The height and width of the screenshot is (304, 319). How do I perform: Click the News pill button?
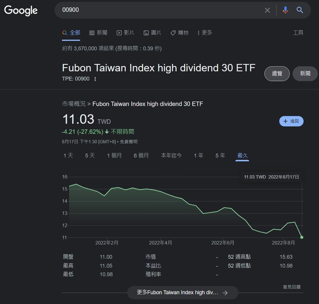click(x=305, y=73)
